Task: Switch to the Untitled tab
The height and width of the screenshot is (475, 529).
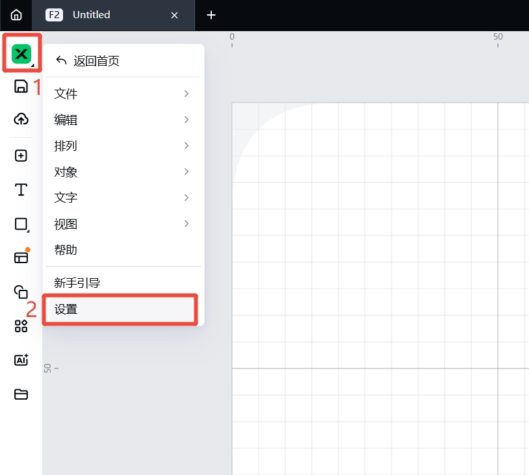Action: pos(97,15)
